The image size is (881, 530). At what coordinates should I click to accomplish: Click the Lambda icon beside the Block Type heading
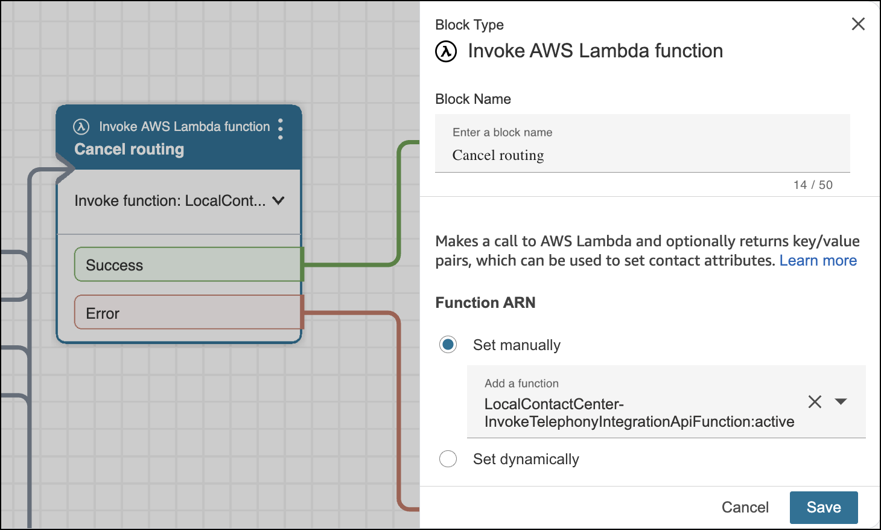point(446,51)
